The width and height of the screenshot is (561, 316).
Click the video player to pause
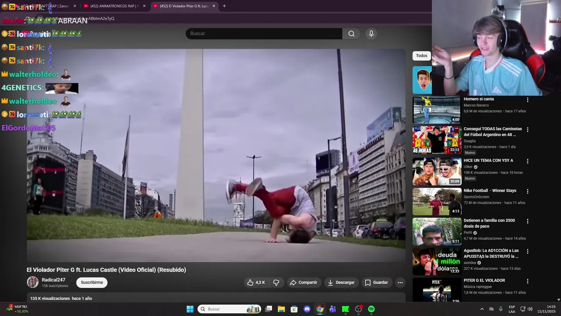coord(216,155)
